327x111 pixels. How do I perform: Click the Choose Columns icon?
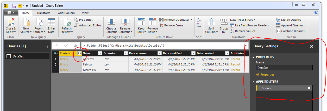[x=111, y=22]
